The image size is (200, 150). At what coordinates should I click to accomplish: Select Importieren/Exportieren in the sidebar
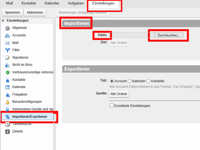[27, 117]
